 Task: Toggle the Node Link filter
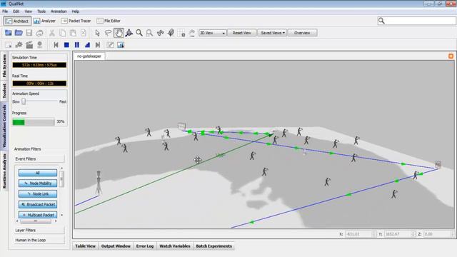(38, 193)
